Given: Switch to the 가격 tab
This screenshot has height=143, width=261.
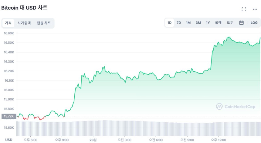Looking at the screenshot, I should [x=8, y=23].
